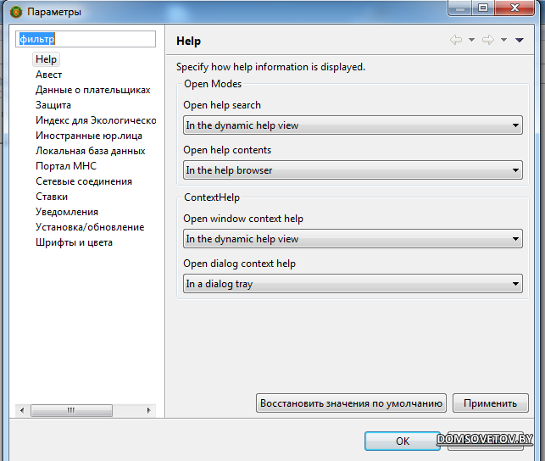Click the Применить button

tap(491, 403)
